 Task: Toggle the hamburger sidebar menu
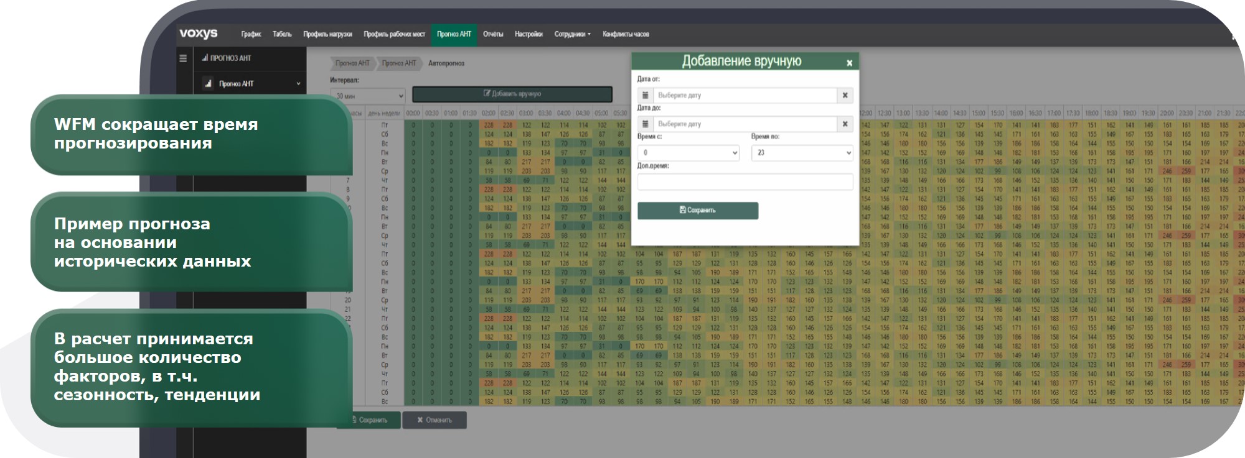tap(183, 58)
